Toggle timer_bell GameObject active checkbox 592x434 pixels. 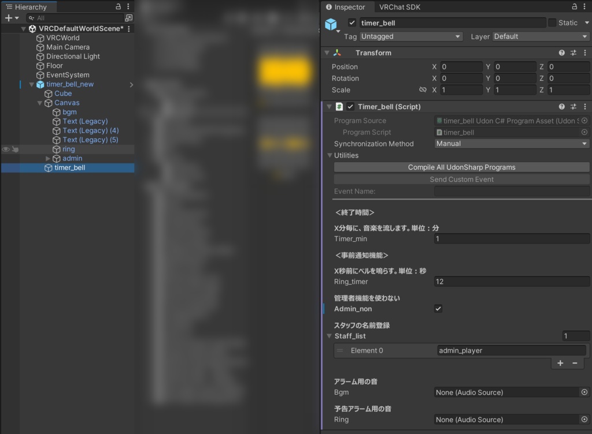click(352, 23)
